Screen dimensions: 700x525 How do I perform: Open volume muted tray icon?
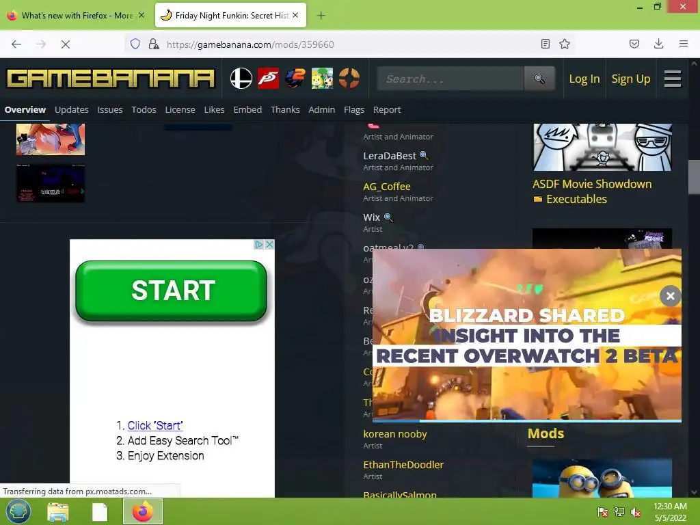coord(635,512)
